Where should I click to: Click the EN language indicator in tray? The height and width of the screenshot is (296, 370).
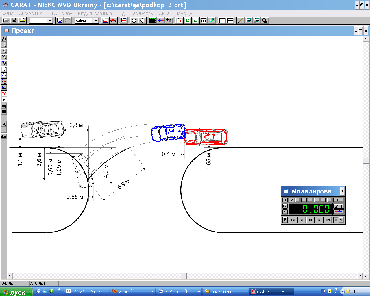point(323,291)
